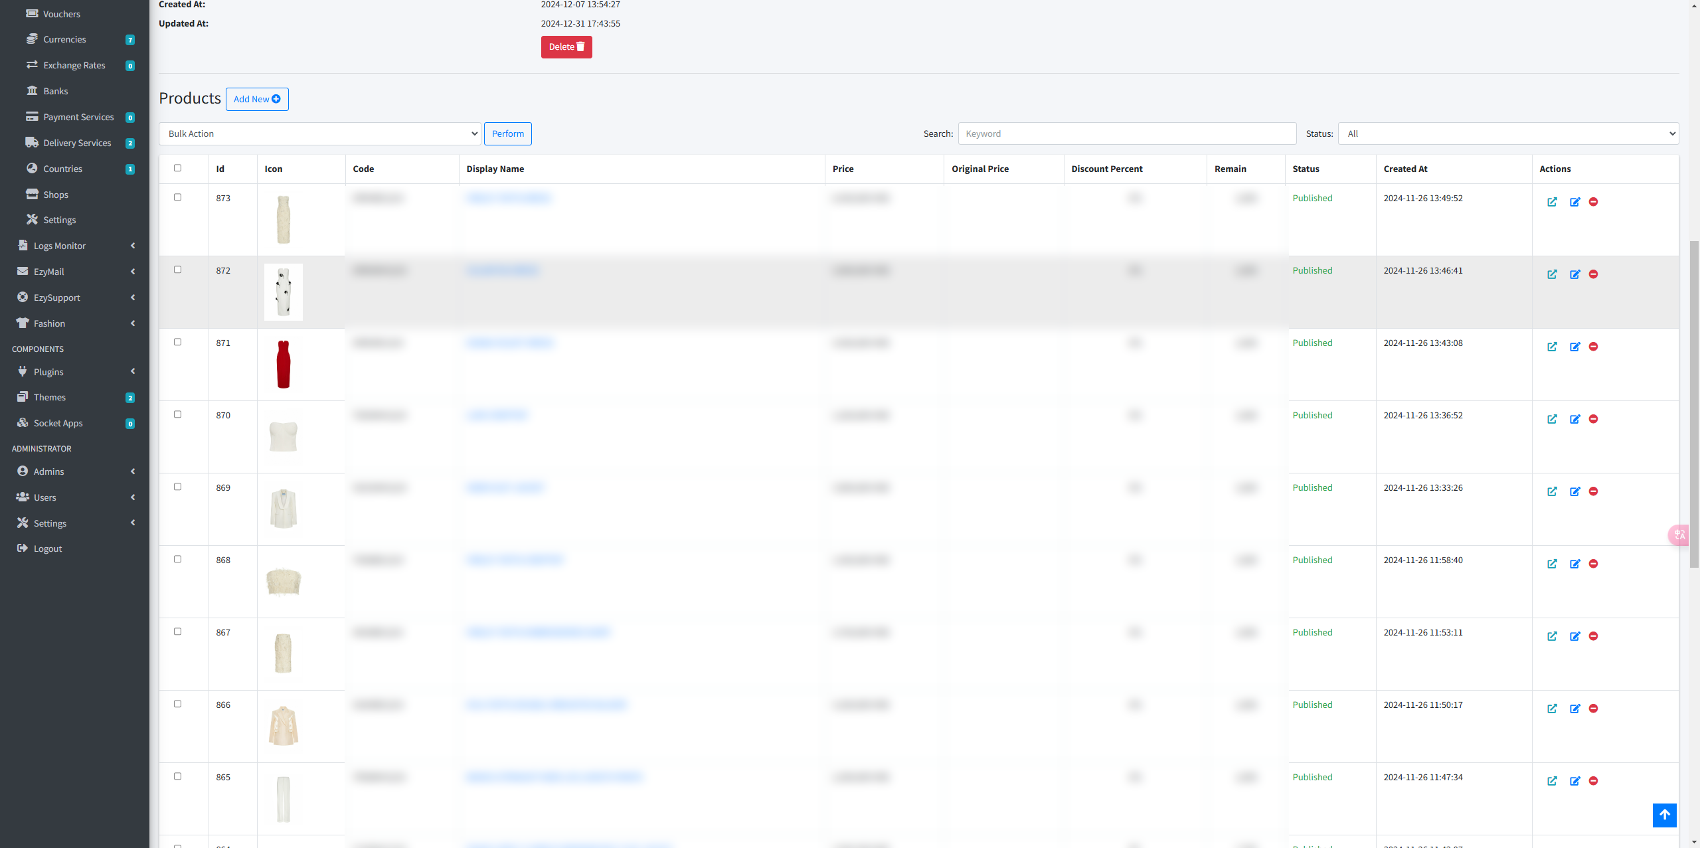Open the Status filter dropdown

tap(1508, 133)
